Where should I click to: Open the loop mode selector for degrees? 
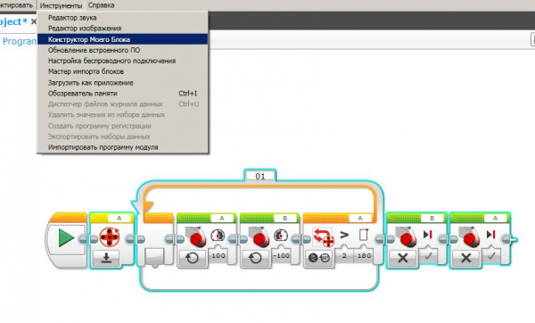pyautogui.click(x=318, y=258)
